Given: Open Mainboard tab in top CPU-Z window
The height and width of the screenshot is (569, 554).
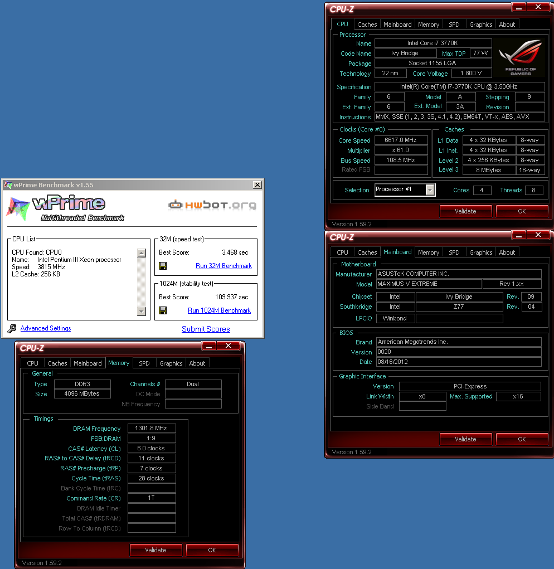Looking at the screenshot, I should (397, 25).
